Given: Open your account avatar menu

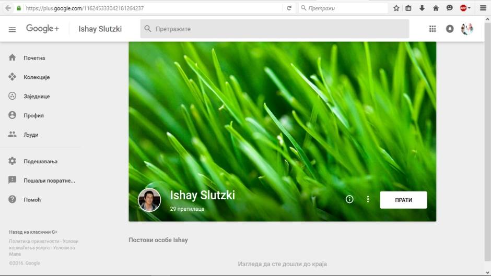Looking at the screenshot, I should tap(467, 29).
